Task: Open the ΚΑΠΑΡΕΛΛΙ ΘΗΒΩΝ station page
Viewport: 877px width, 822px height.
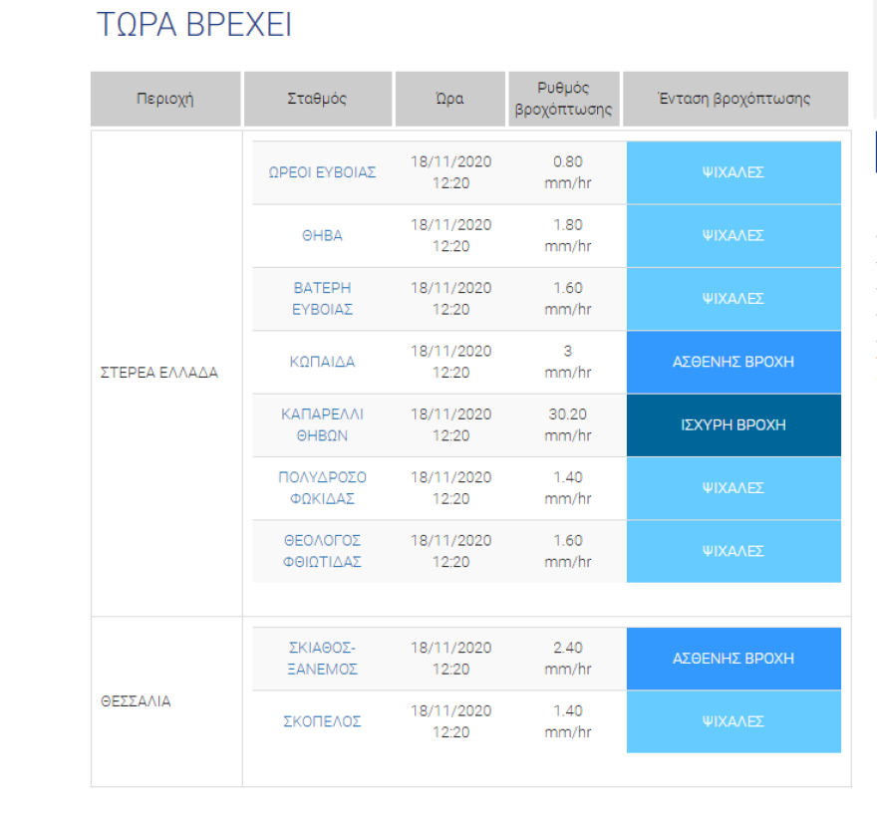Action: [x=322, y=425]
